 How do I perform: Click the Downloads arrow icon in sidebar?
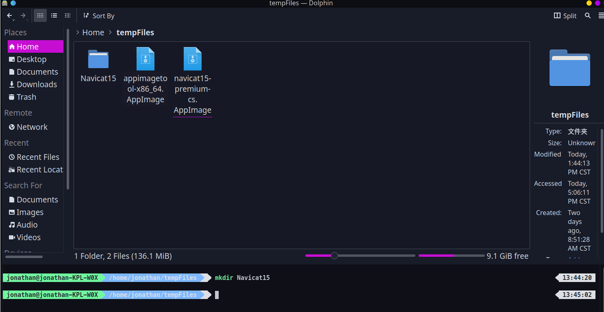12,84
